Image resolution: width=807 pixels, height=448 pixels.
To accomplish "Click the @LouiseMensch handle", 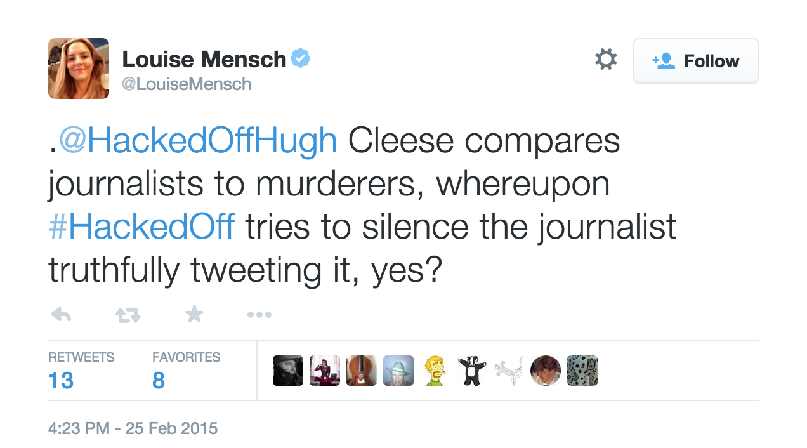I will click(x=187, y=84).
